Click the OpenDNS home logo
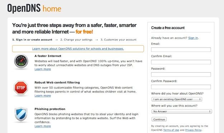 coord(34,9)
